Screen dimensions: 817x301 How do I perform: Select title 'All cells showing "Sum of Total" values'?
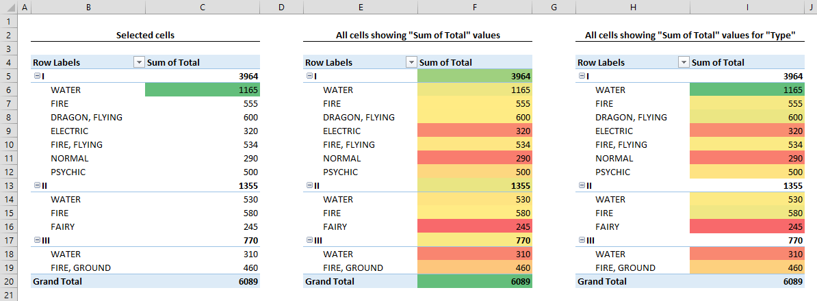[418, 36]
